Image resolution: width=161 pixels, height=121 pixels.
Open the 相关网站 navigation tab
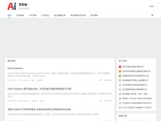coord(94,15)
